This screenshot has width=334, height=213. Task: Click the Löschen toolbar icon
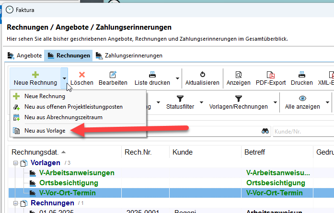(82, 75)
